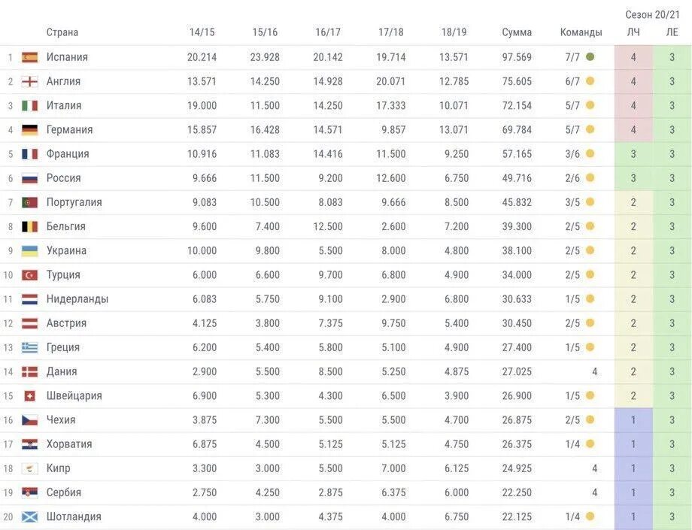Open the Россия country link

coord(63,178)
